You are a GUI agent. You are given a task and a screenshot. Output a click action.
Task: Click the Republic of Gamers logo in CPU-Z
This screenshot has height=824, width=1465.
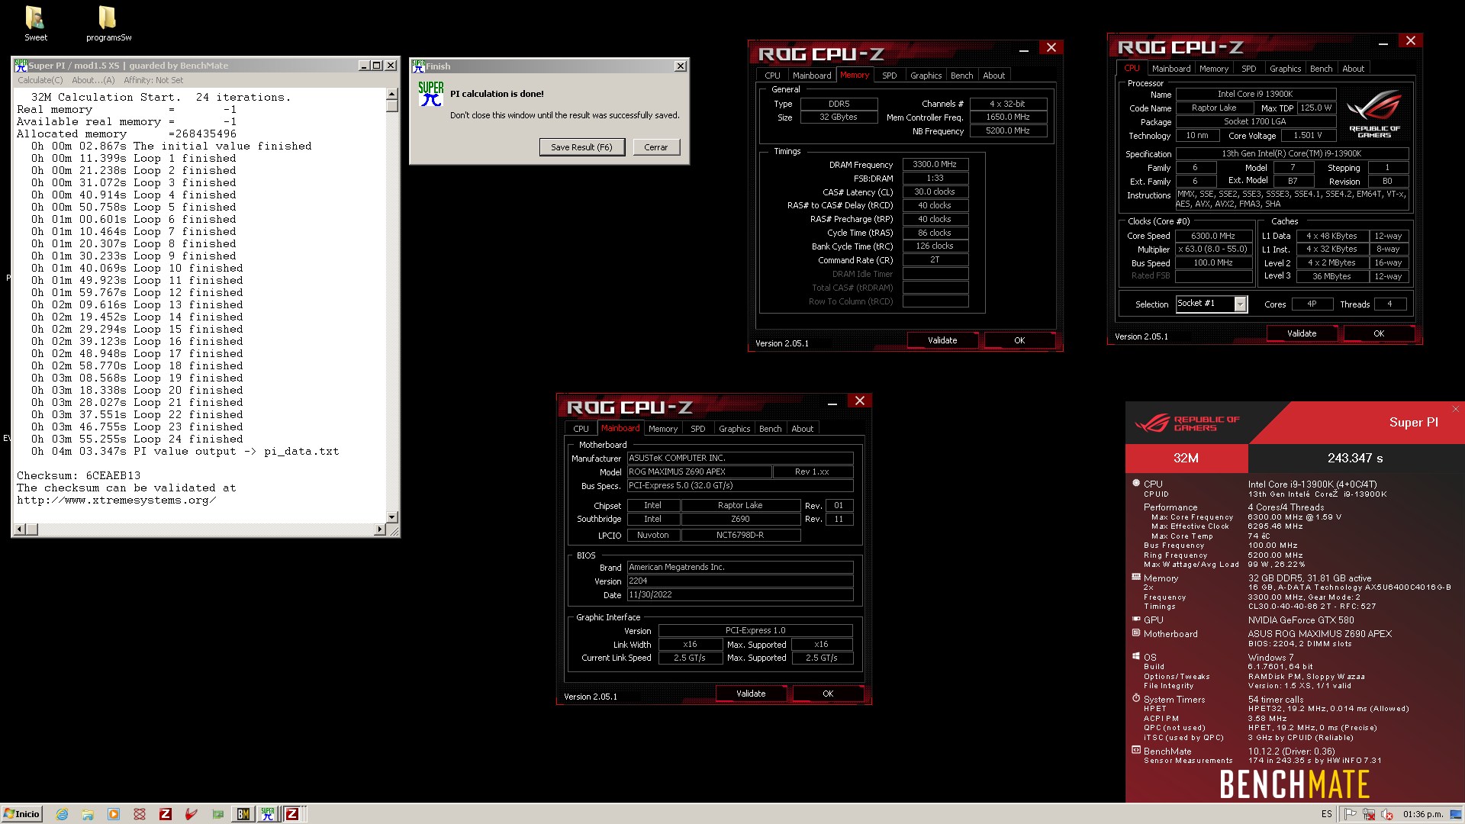(1374, 114)
